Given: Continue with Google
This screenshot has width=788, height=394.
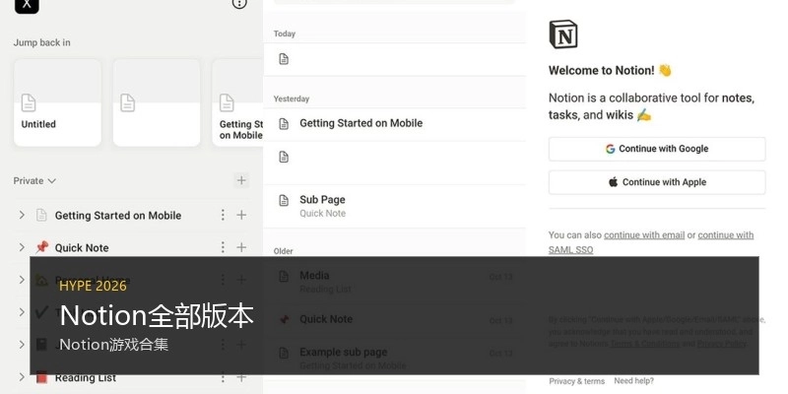Looking at the screenshot, I should [657, 149].
